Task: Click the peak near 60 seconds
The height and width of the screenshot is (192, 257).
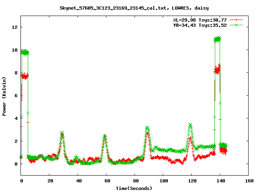Action: (105, 136)
